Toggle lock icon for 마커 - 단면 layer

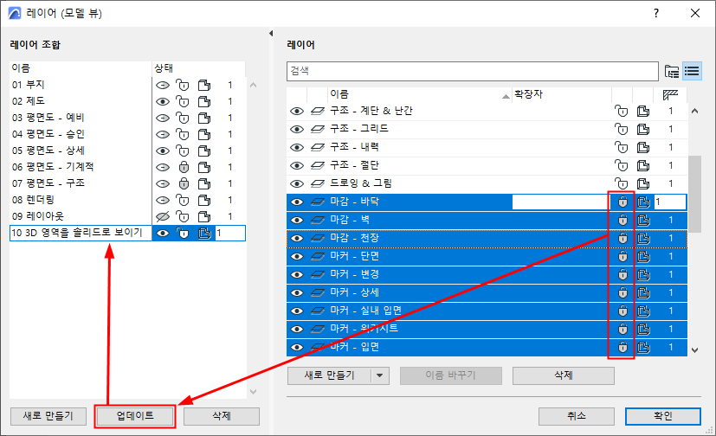click(x=622, y=257)
